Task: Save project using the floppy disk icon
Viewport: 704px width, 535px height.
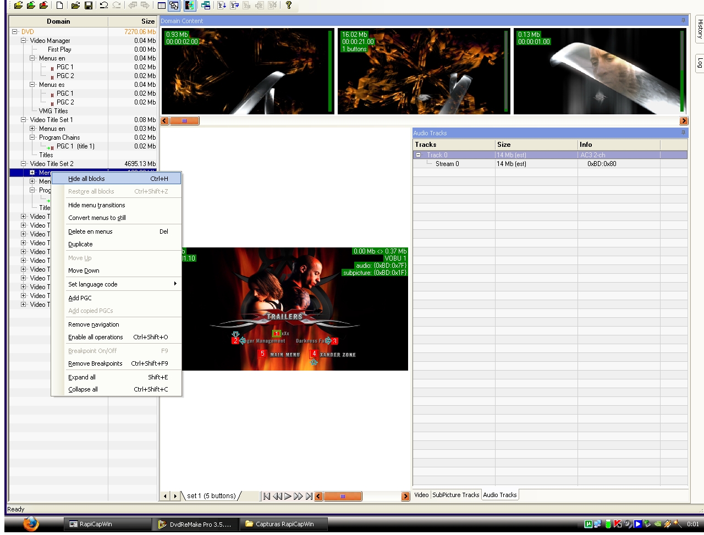Action: pos(88,5)
